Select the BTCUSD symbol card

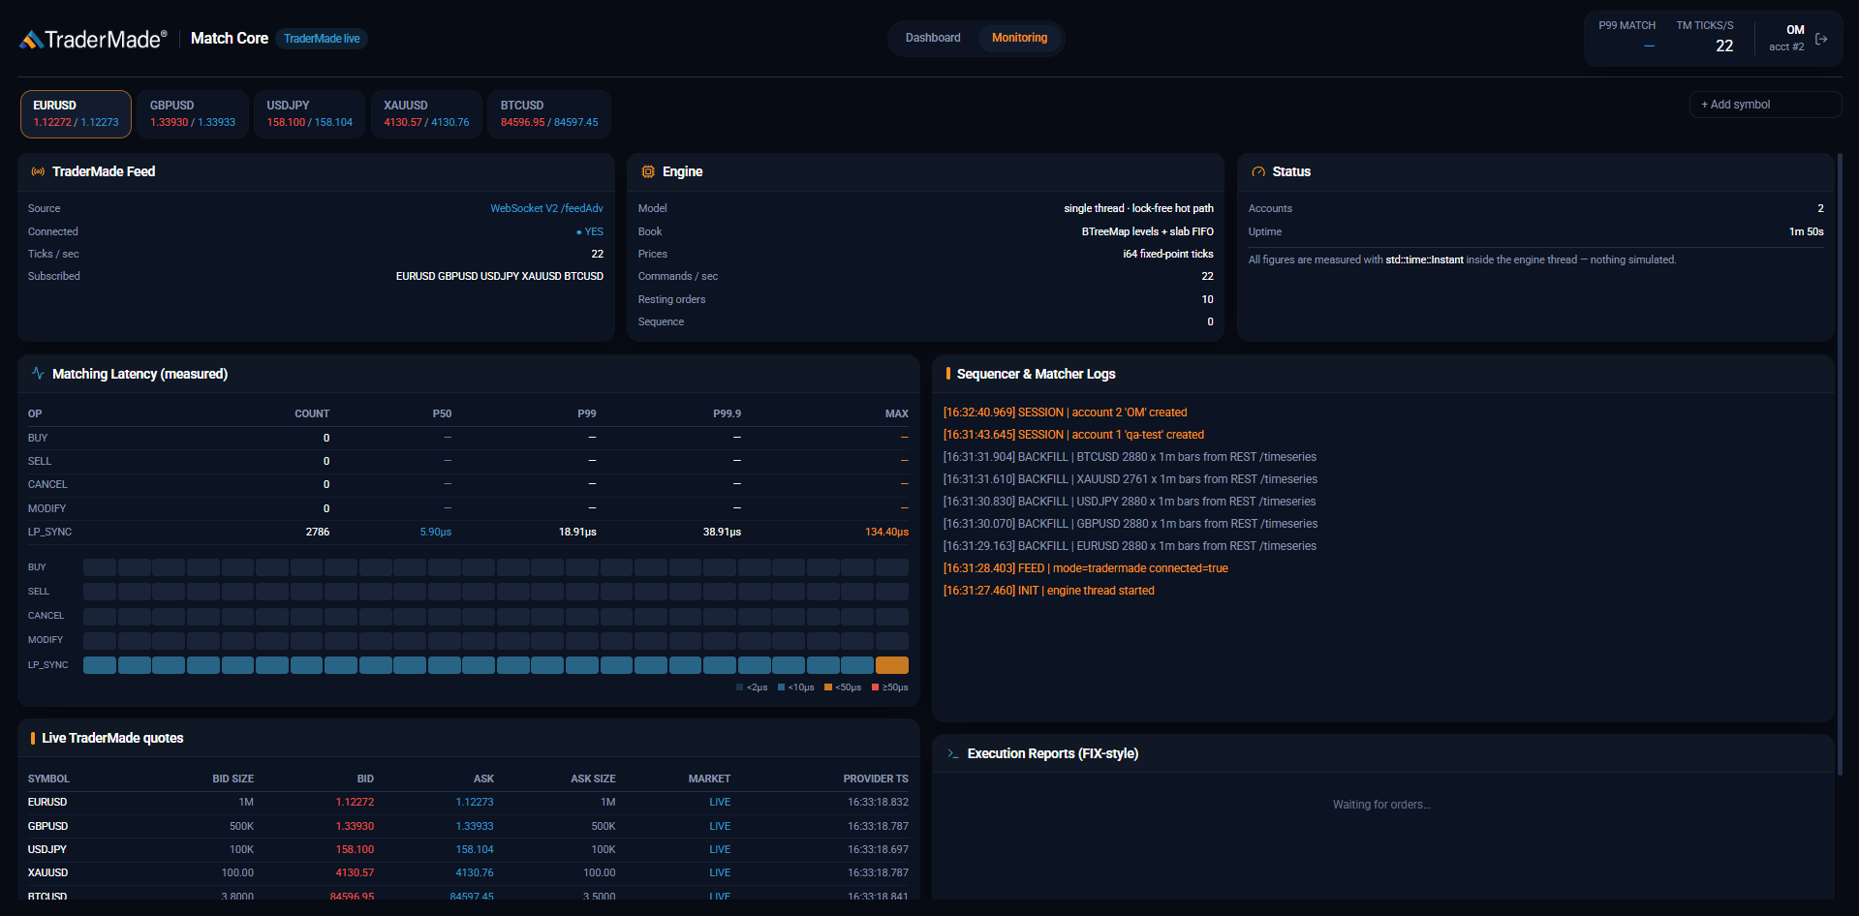549,114
